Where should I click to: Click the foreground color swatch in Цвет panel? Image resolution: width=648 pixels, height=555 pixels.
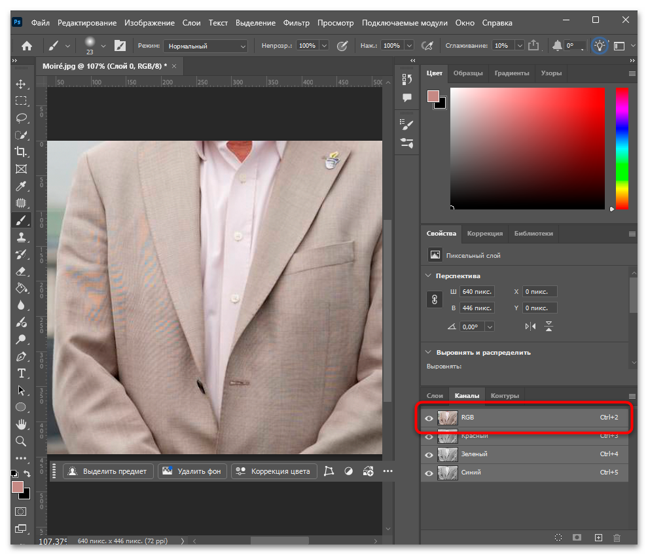(433, 96)
